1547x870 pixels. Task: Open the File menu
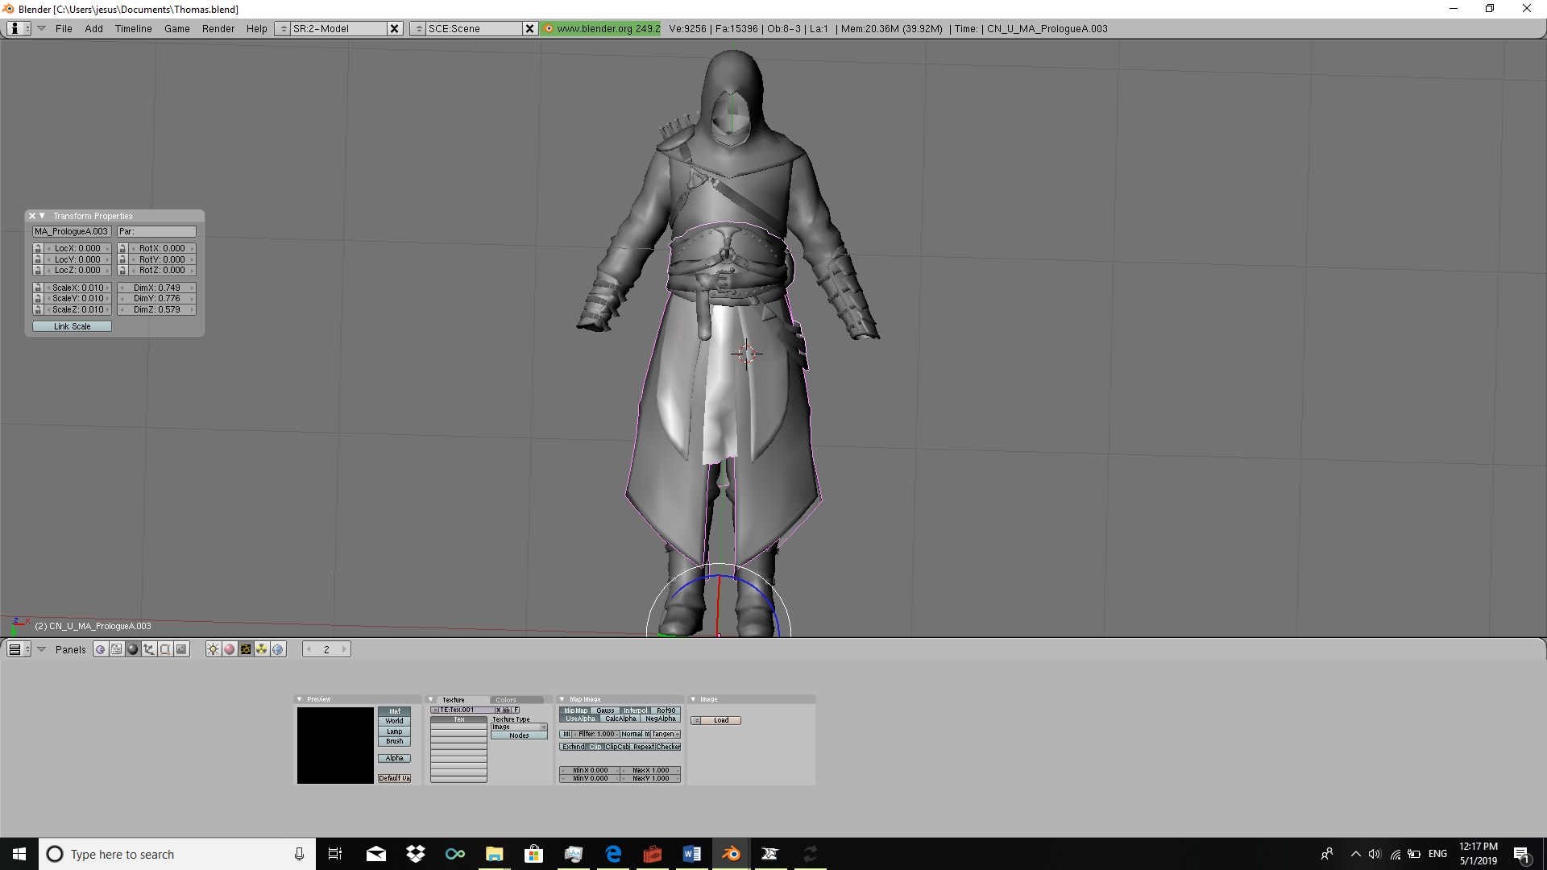click(64, 28)
